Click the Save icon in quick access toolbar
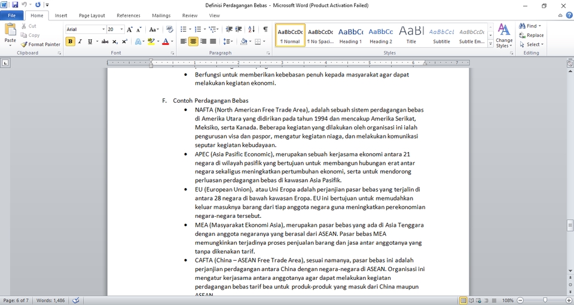Image resolution: width=574 pixels, height=305 pixels. 15,5
